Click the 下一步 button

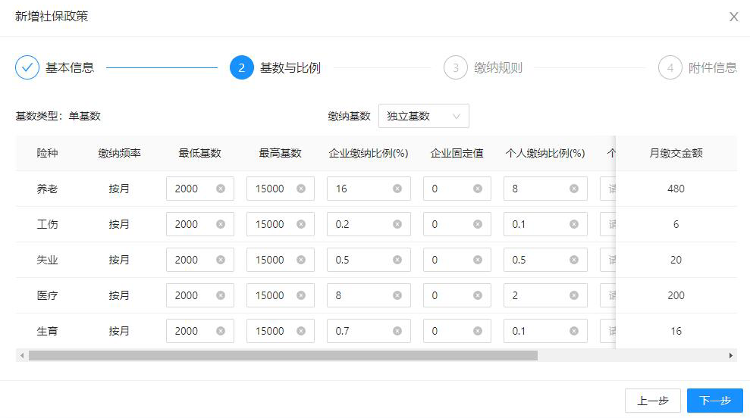[714, 401]
